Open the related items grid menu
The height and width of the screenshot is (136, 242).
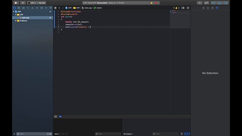pyautogui.click(x=56, y=8)
